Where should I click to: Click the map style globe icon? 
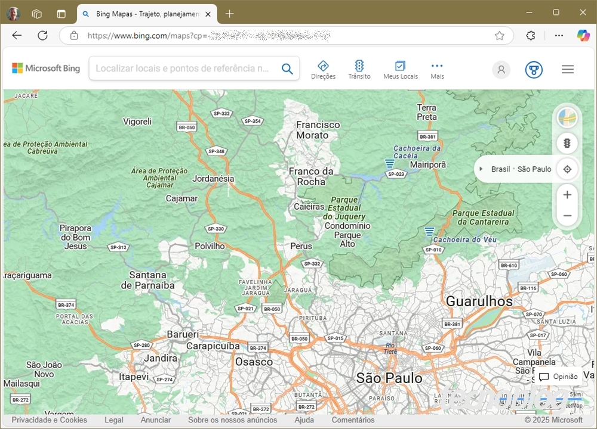(x=567, y=117)
